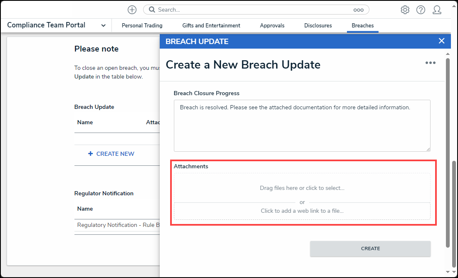Click to add a web link to a file
This screenshot has height=278, width=458.
tap(302, 211)
